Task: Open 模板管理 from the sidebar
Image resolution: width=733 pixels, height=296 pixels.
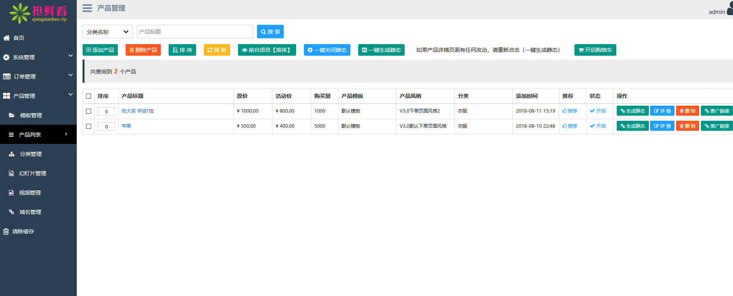Action: [31, 115]
